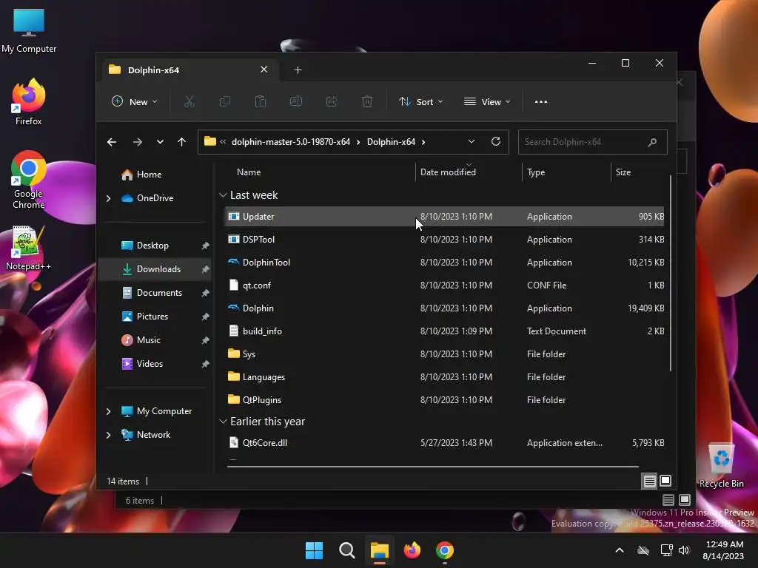Open the Sort dropdown menu
758x568 pixels.
click(420, 102)
